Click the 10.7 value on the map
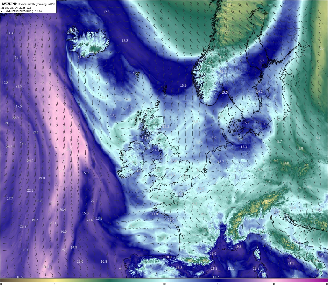Screen dimensions: 328x286 [x=136, y=73]
